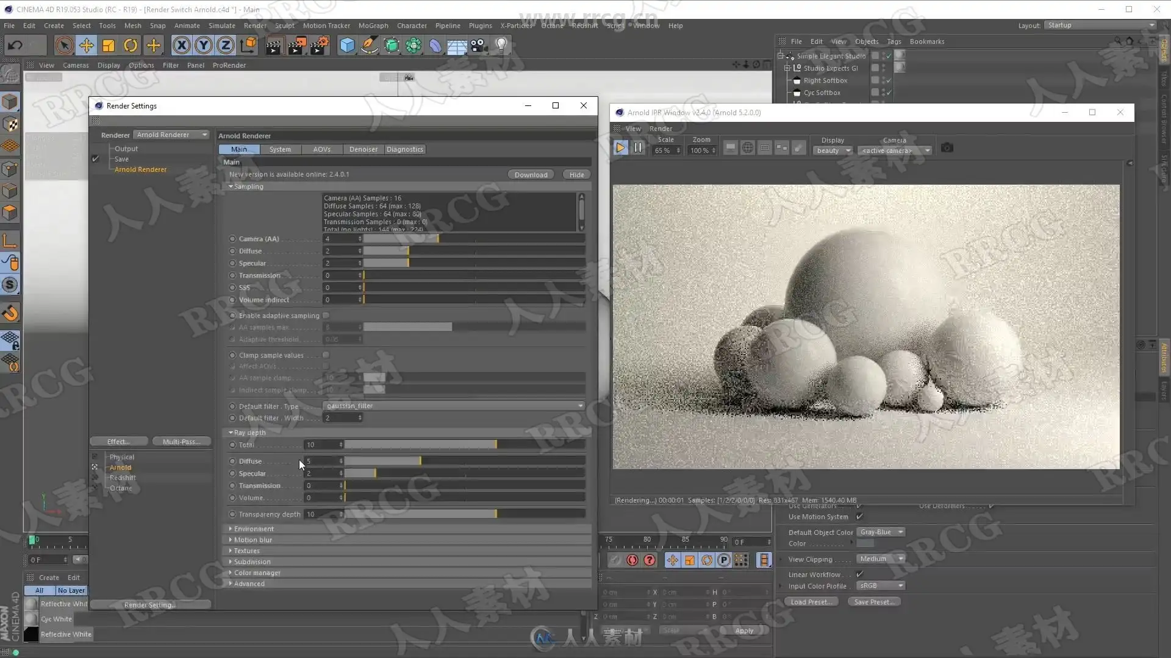Click the Hide button

[576, 175]
